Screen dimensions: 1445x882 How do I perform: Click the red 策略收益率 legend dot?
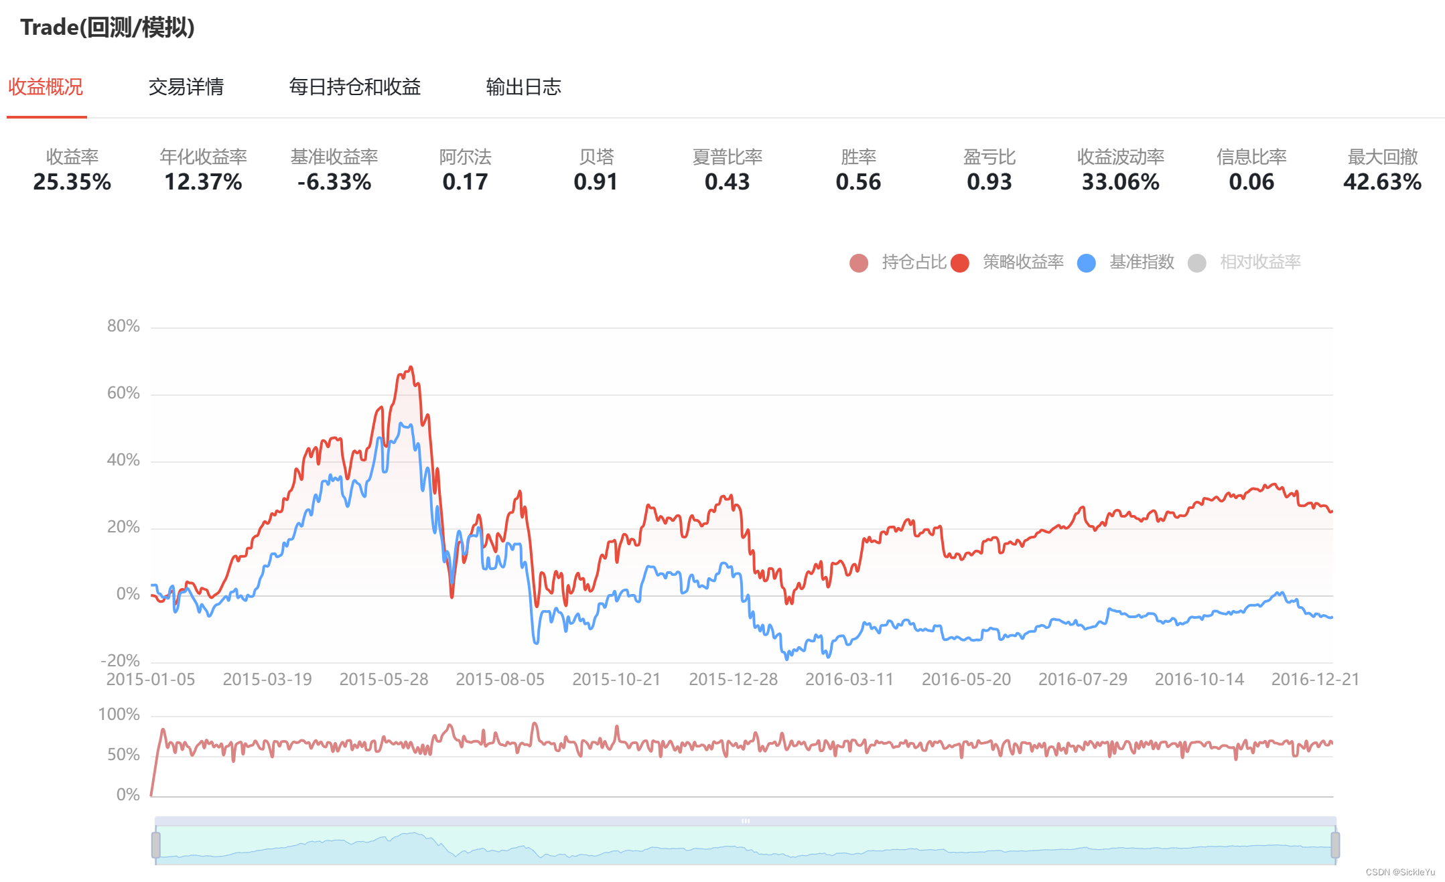(x=960, y=263)
